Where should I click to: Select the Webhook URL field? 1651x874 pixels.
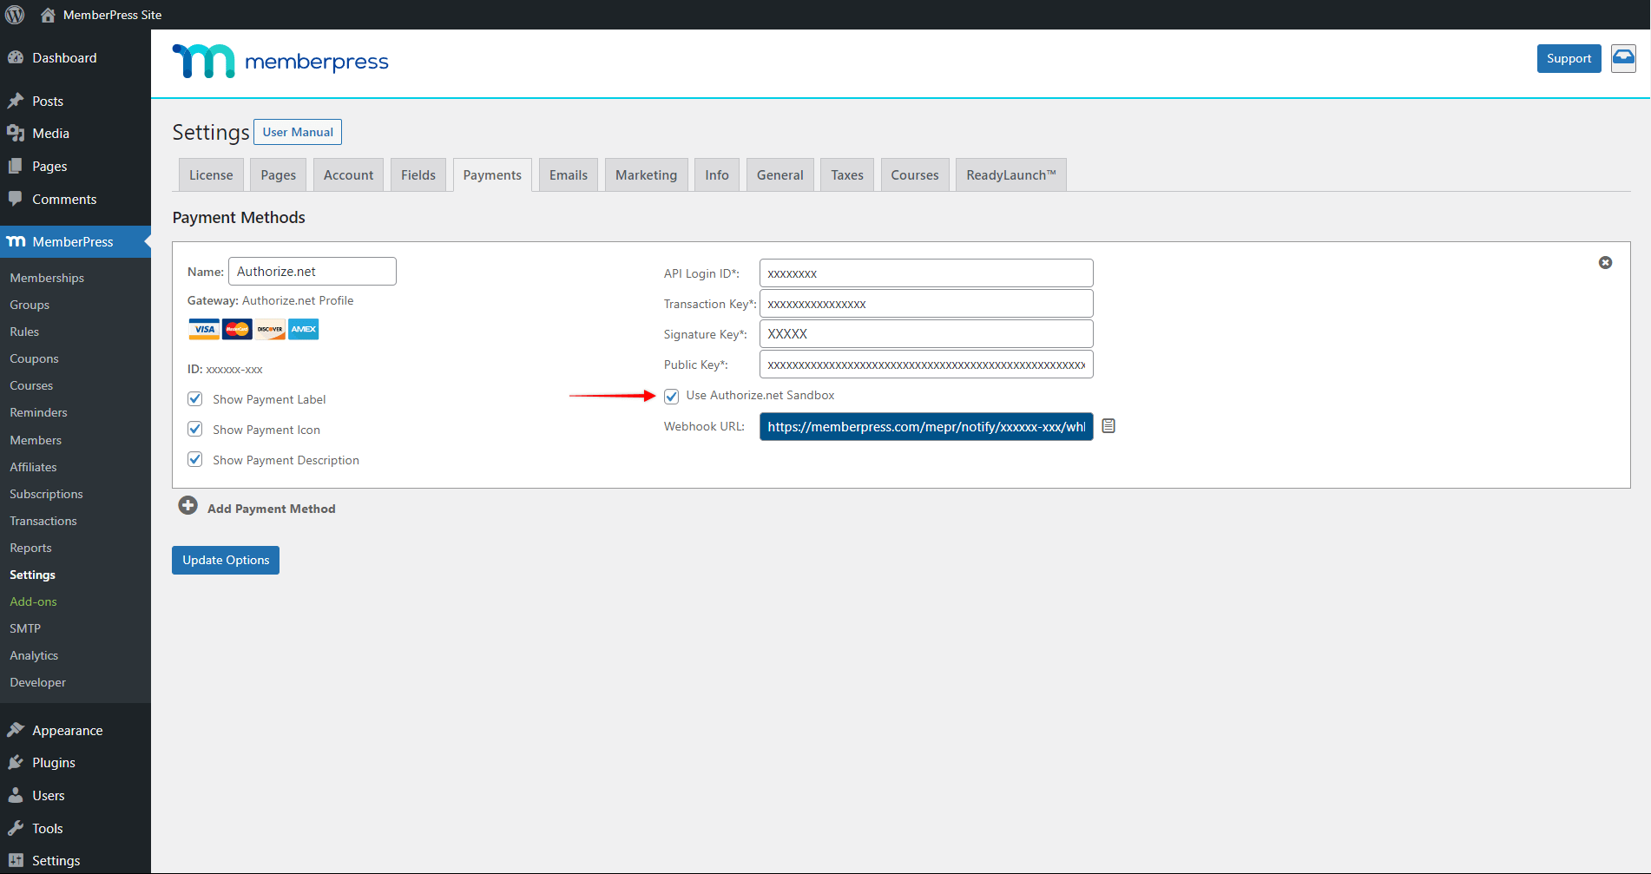click(926, 427)
